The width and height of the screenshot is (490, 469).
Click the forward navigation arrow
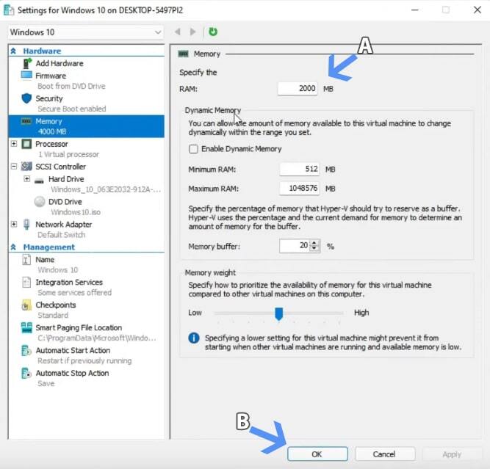click(192, 32)
